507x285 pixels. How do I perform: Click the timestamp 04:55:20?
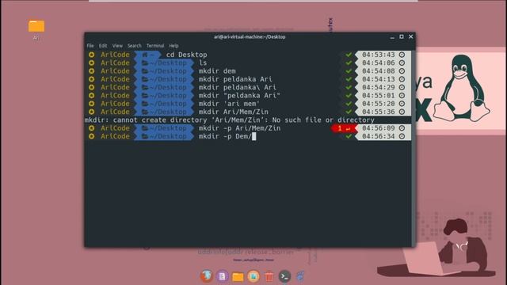pyautogui.click(x=379, y=104)
